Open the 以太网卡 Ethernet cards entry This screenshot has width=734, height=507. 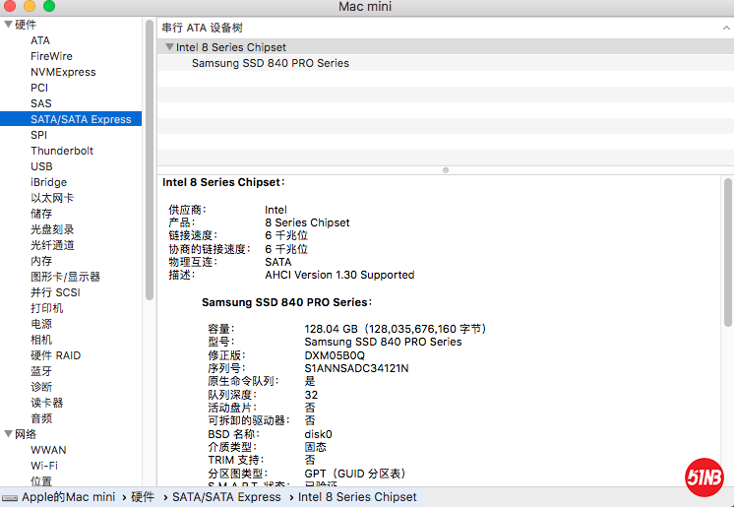pos(51,198)
